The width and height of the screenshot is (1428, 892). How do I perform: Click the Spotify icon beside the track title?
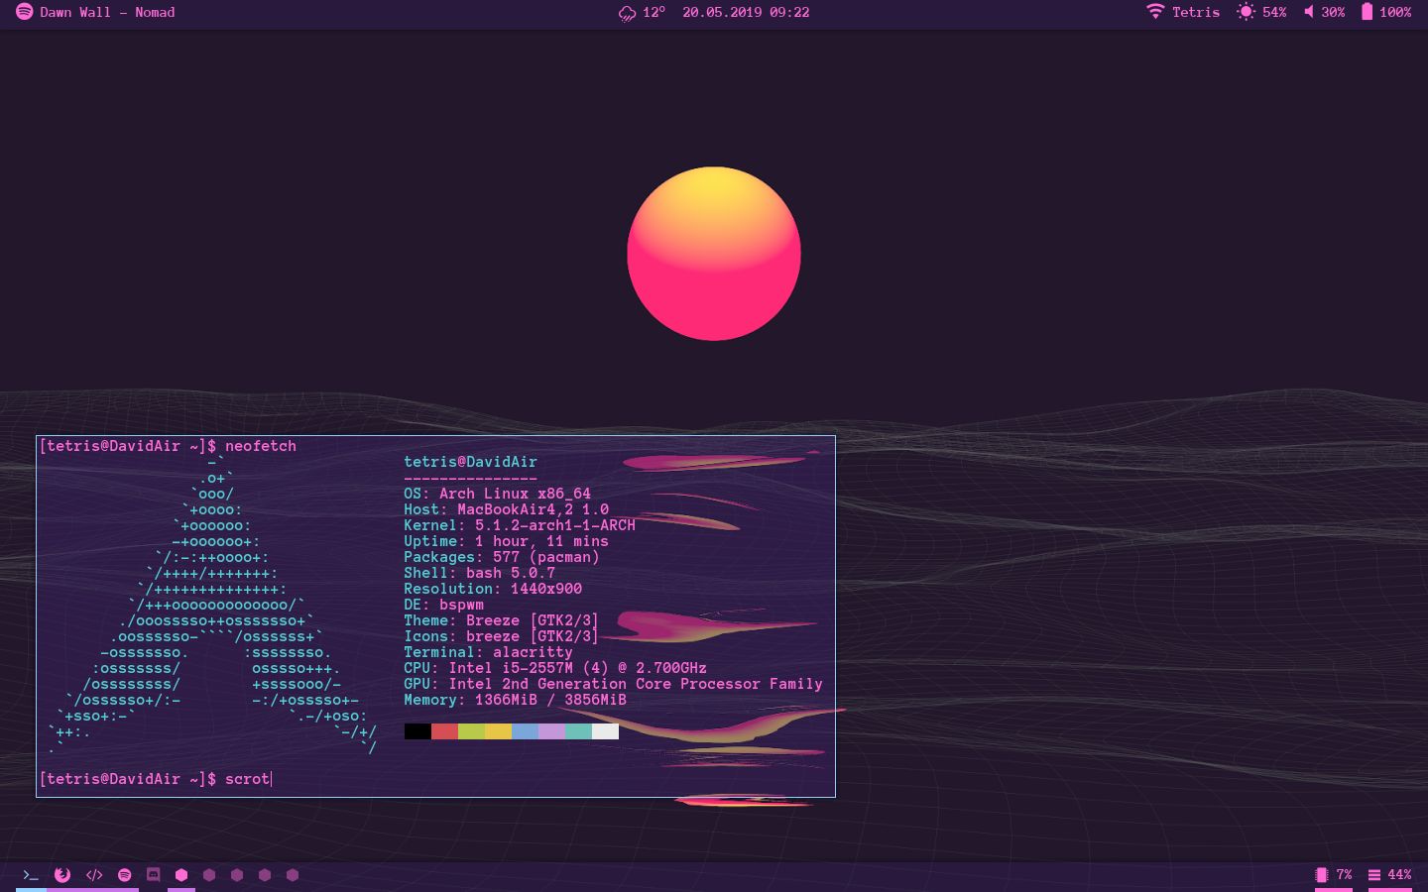point(25,12)
